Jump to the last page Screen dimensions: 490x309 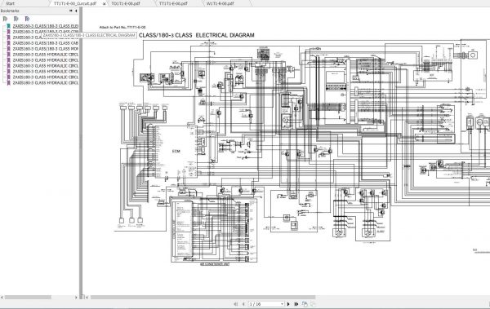tap(296, 303)
